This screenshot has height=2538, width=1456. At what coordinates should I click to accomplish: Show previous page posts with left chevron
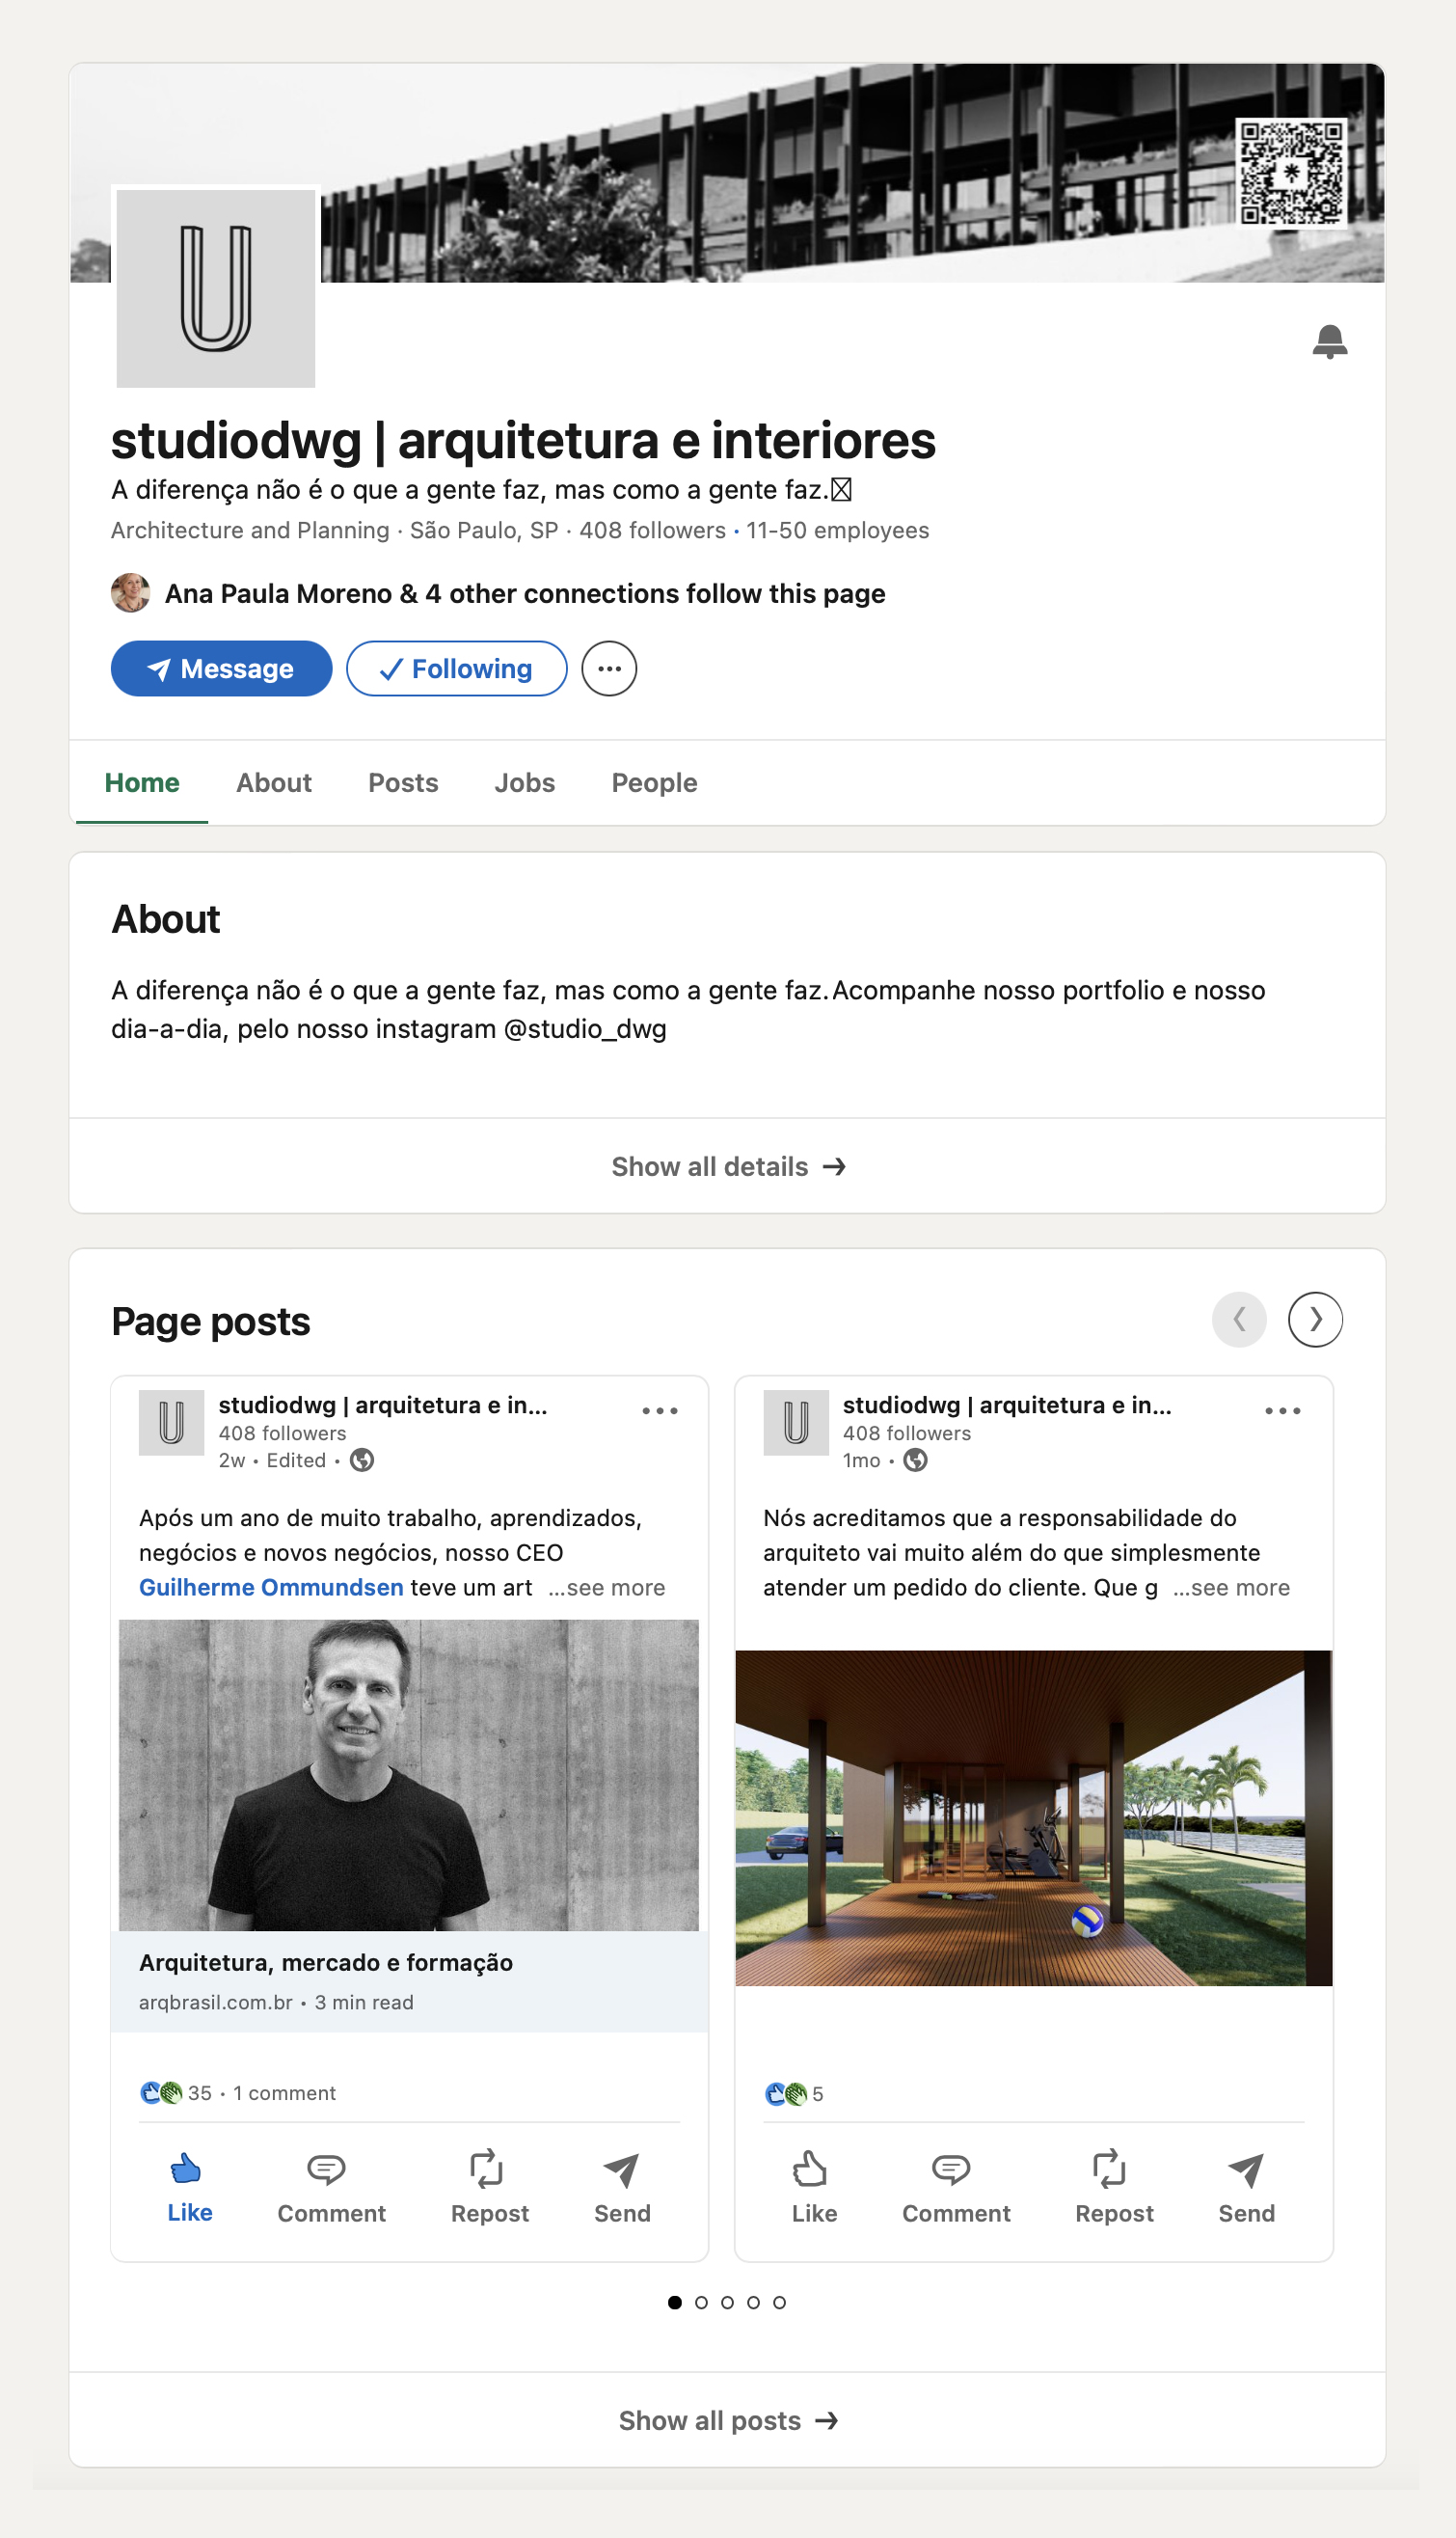coord(1239,1320)
